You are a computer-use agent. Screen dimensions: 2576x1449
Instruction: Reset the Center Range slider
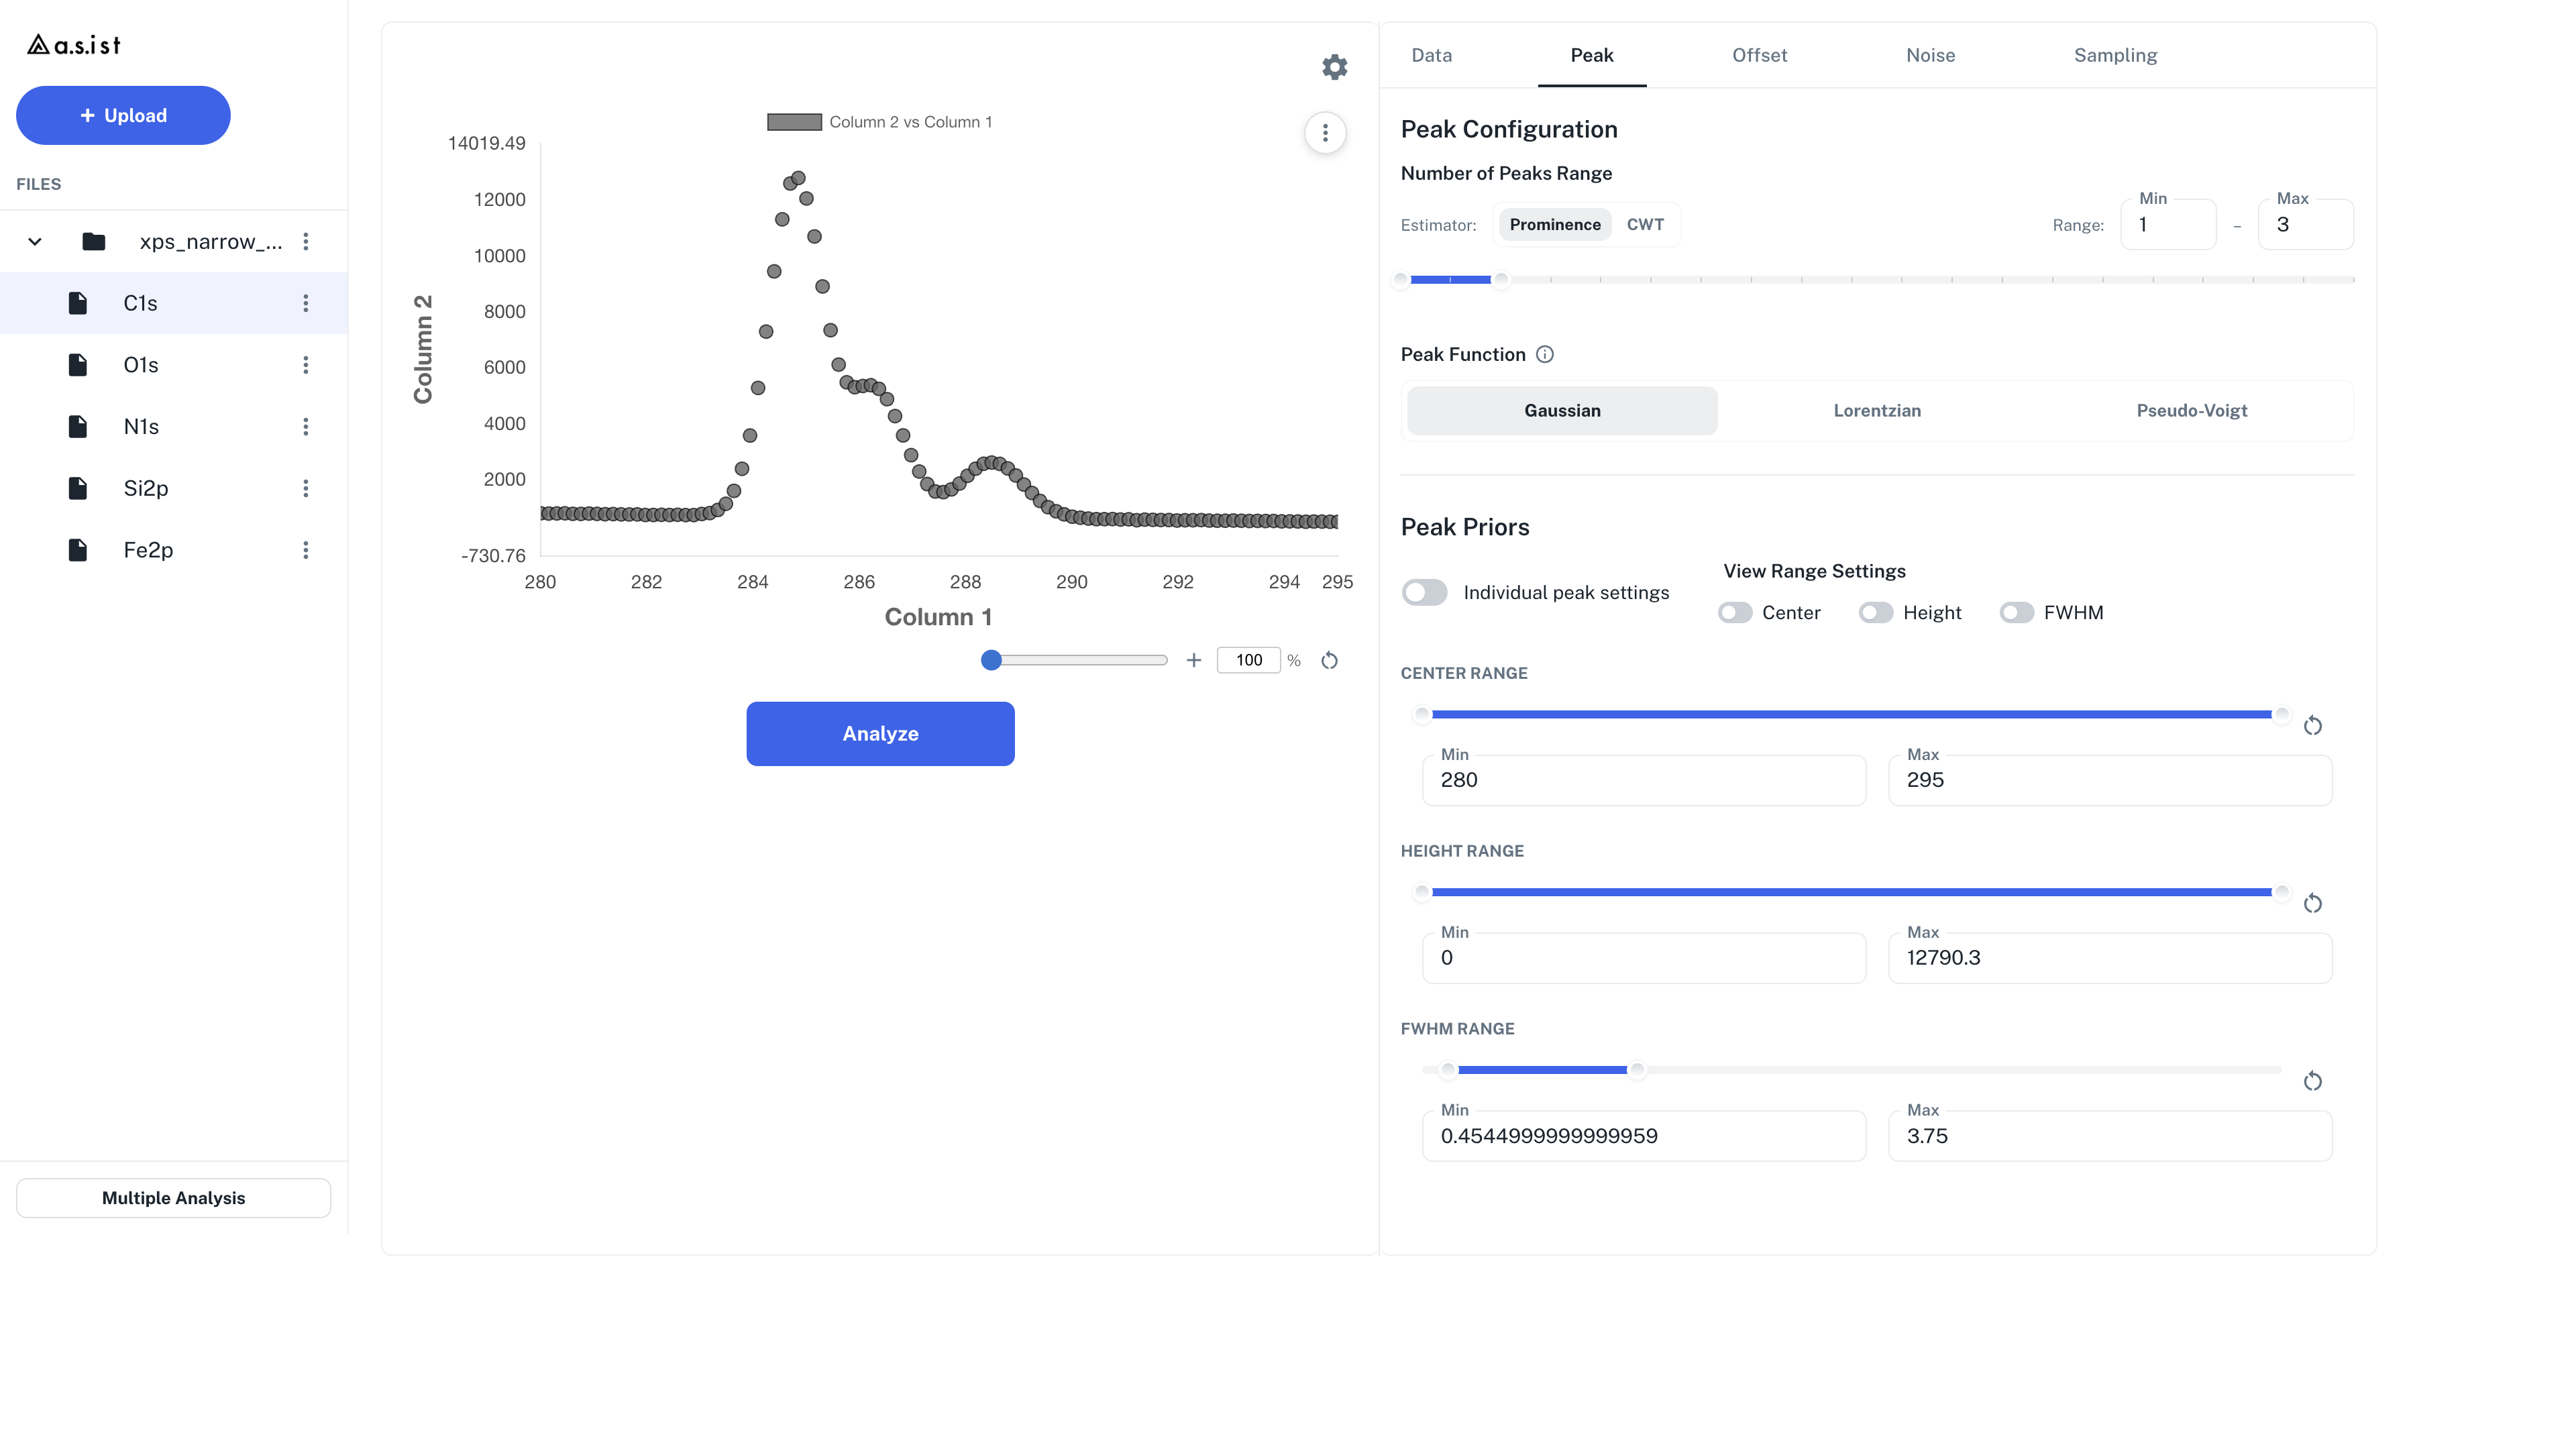(2312, 725)
